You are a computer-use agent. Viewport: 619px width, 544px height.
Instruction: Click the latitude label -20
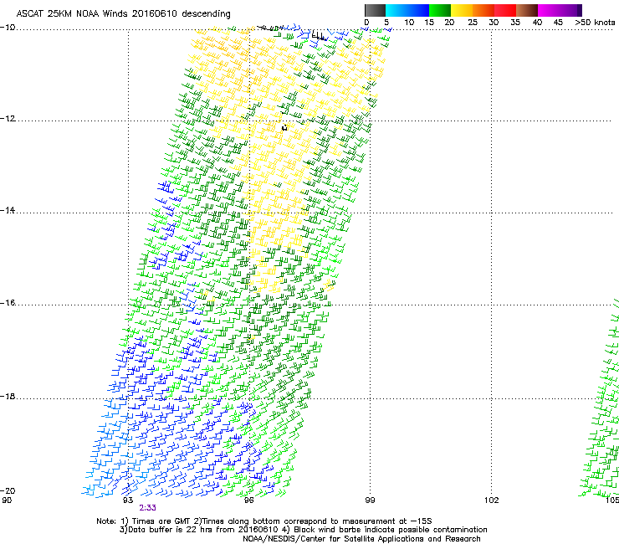[x=8, y=490]
